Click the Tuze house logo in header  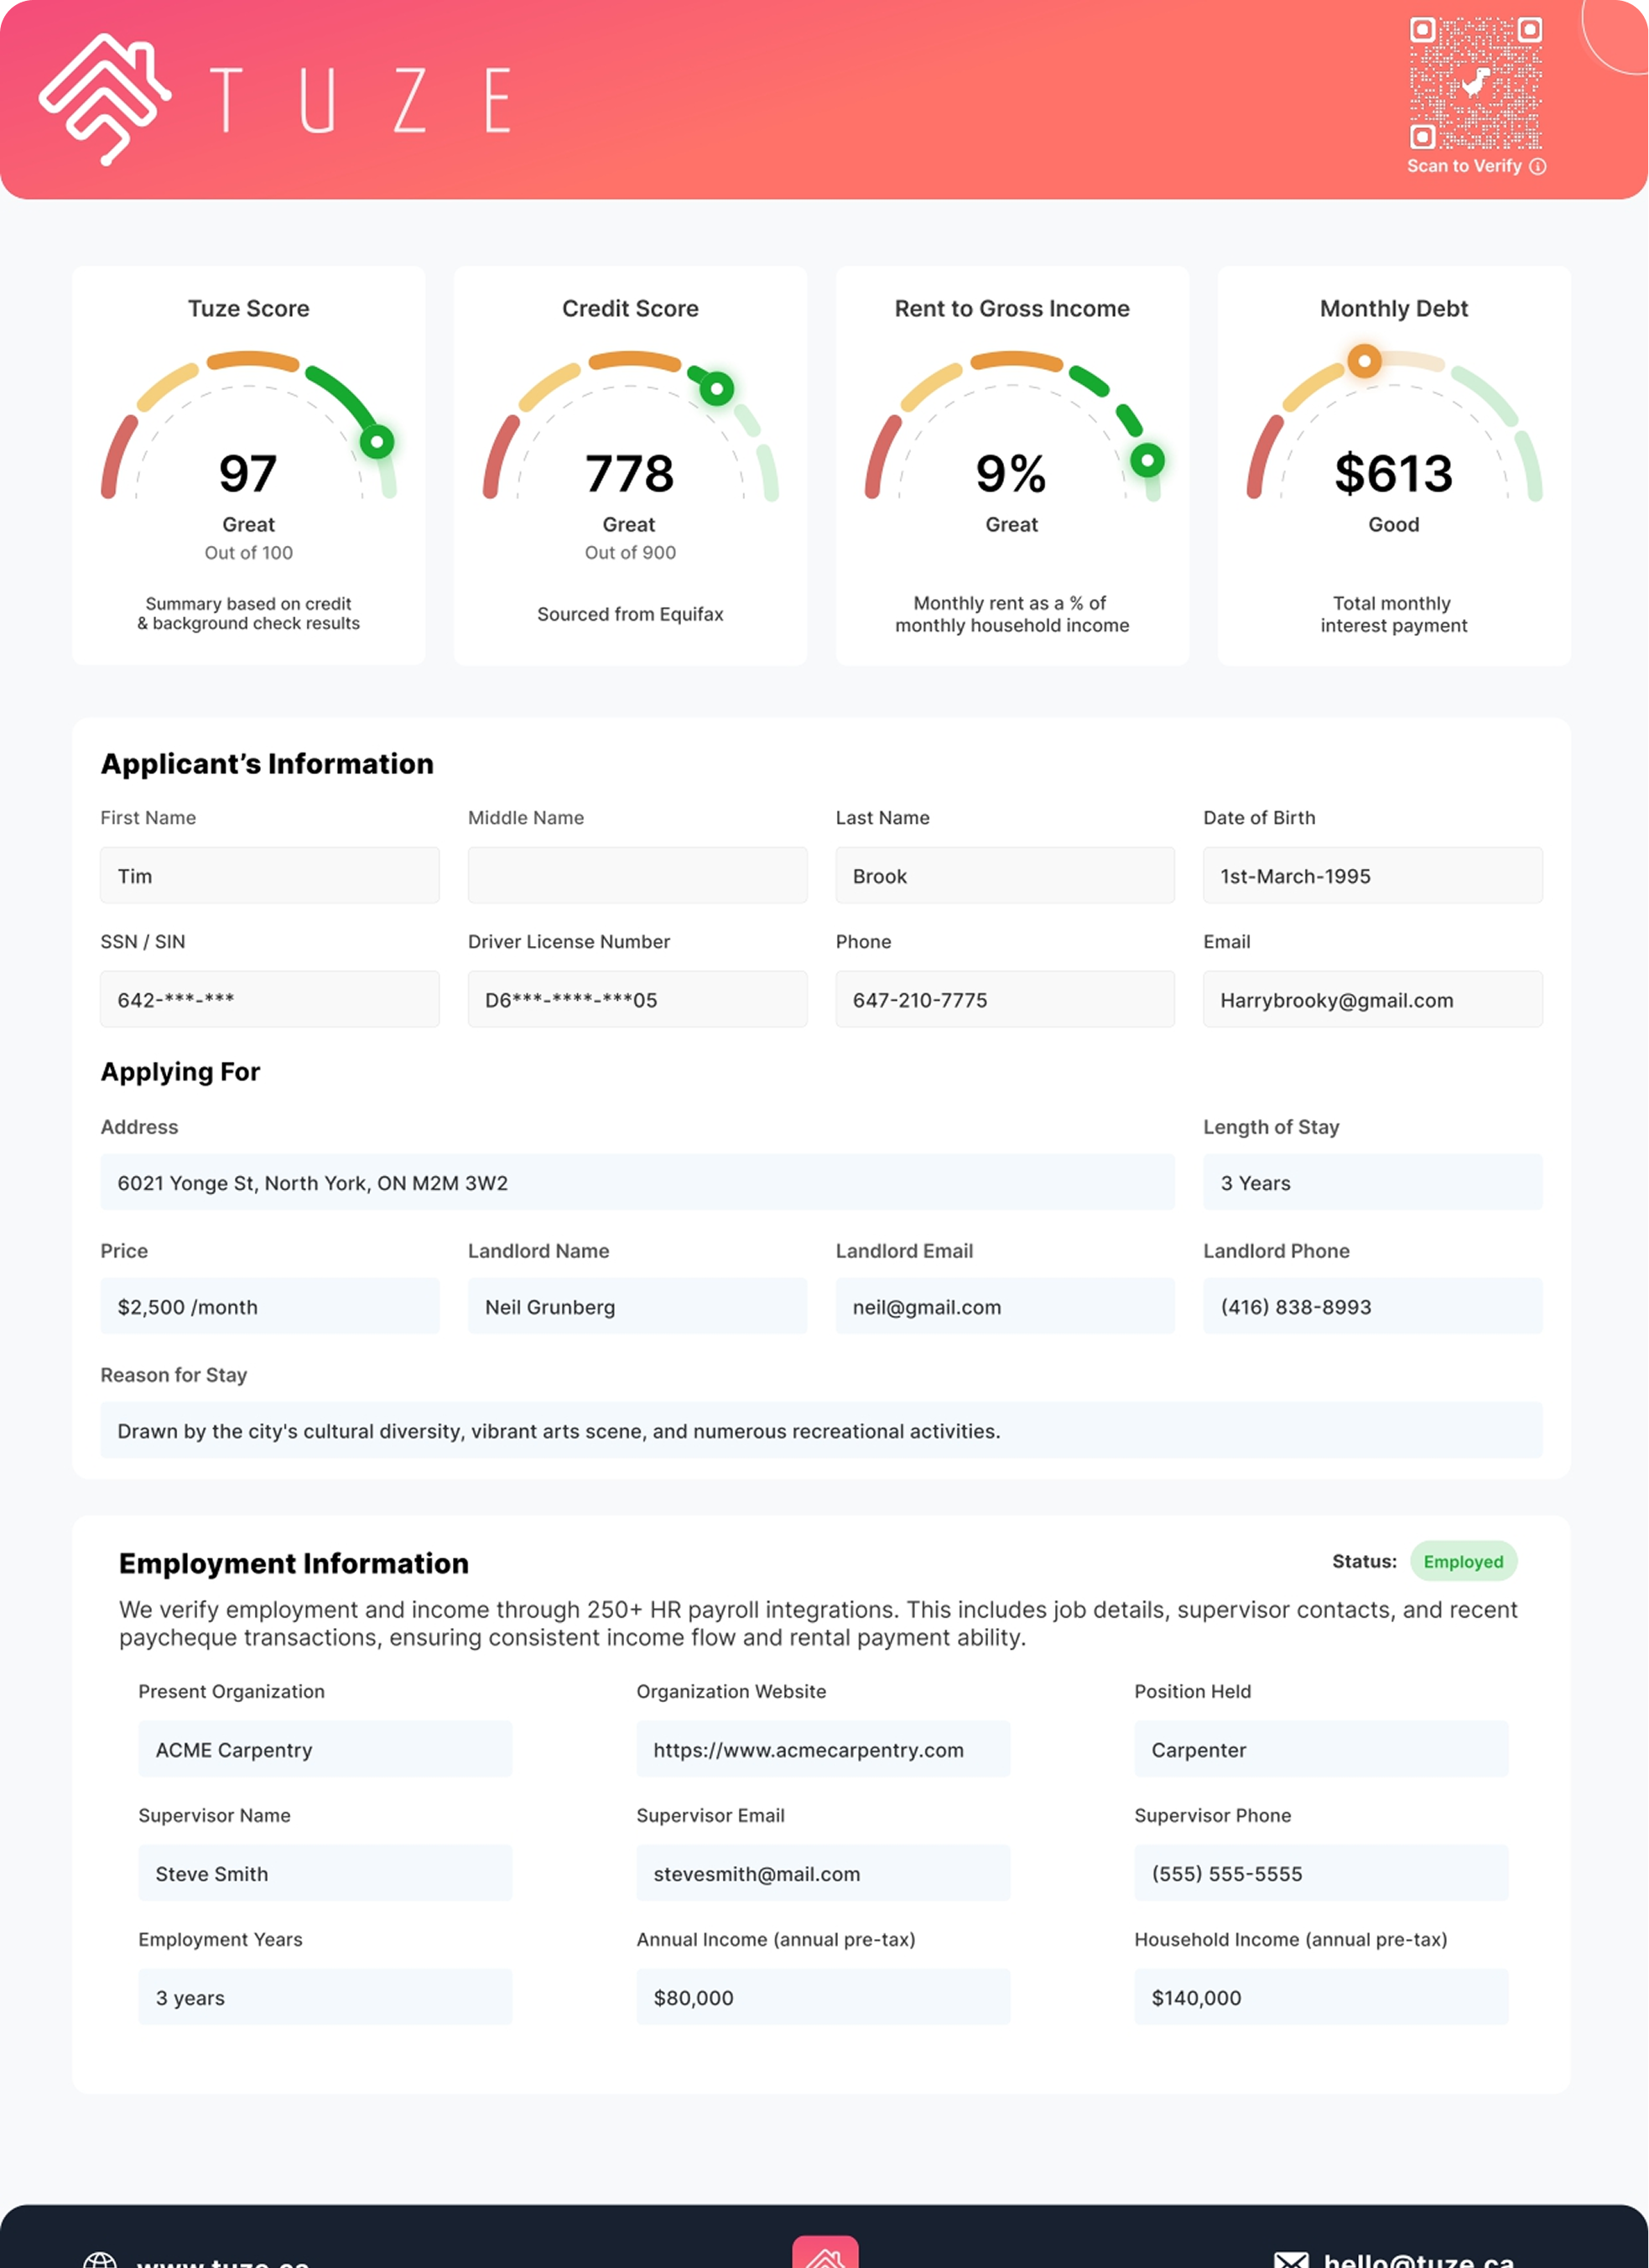click(x=104, y=98)
